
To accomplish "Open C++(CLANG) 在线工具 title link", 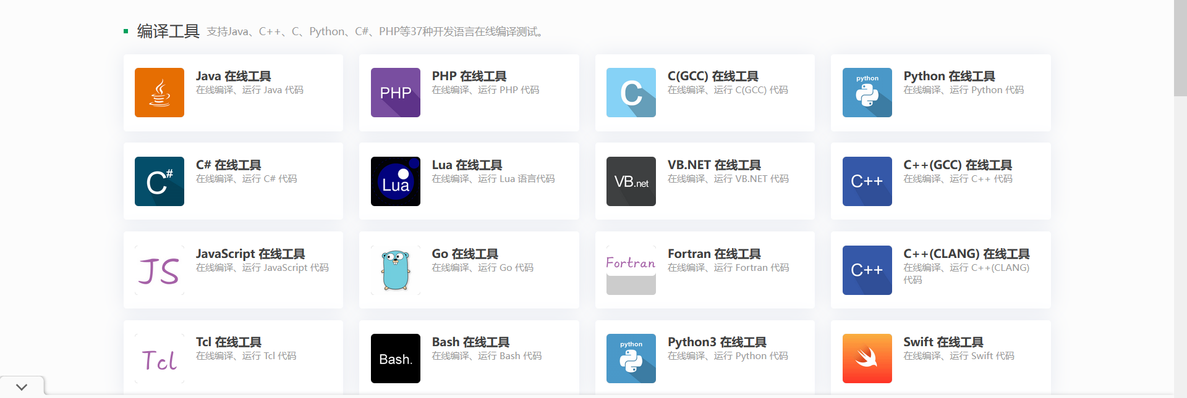I will 967,254.
